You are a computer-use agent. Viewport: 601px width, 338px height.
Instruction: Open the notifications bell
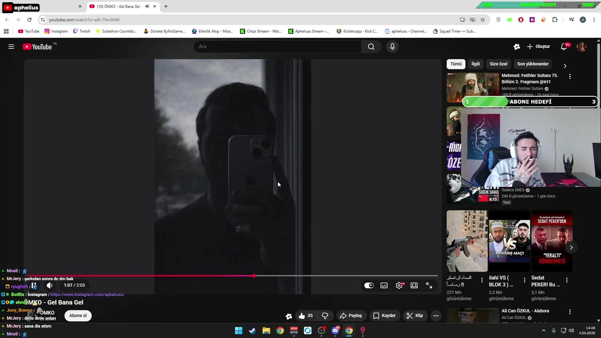[x=564, y=46]
